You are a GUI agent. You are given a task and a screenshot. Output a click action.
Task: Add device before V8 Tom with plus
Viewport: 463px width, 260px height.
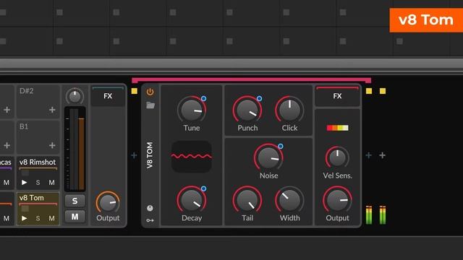pyautogui.click(x=134, y=155)
